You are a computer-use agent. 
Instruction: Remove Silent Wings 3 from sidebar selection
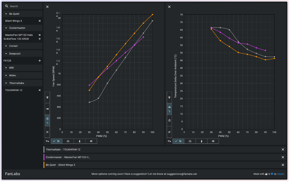tap(40, 21)
